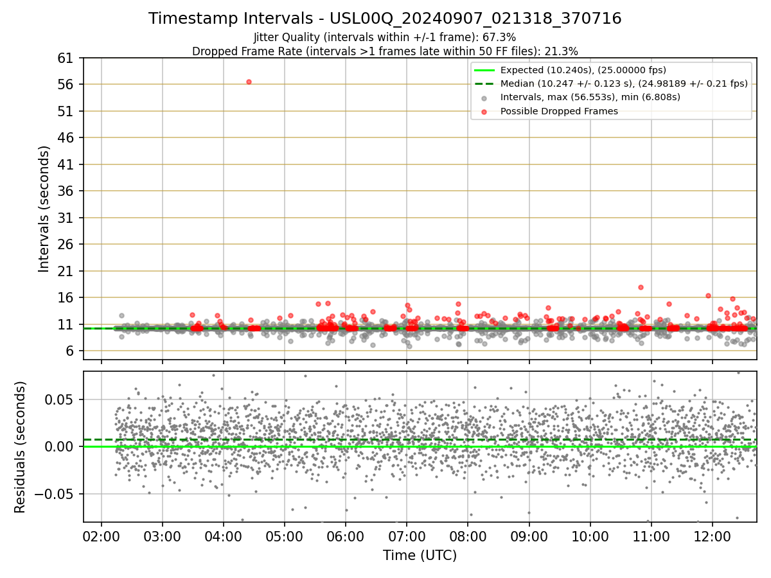Click the "Jitter Quality" 67.3% subtitle line
Image resolution: width=771 pixels, height=578 pixels.
click(x=385, y=37)
